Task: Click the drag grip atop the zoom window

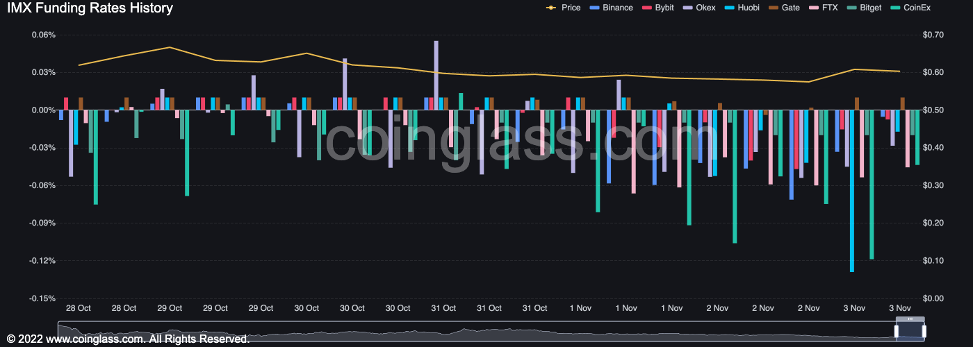Action: (910, 320)
